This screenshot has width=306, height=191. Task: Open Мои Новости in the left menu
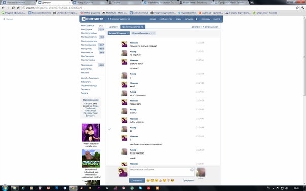point(87,52)
